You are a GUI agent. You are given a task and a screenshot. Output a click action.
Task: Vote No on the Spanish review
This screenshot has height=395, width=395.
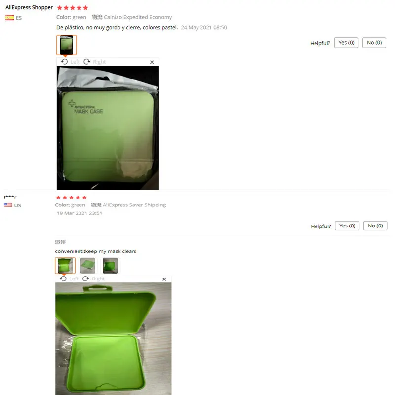pyautogui.click(x=374, y=43)
